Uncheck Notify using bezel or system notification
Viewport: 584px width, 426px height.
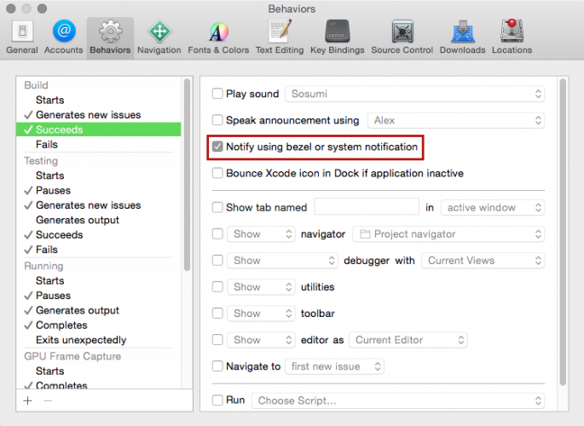coord(217,147)
